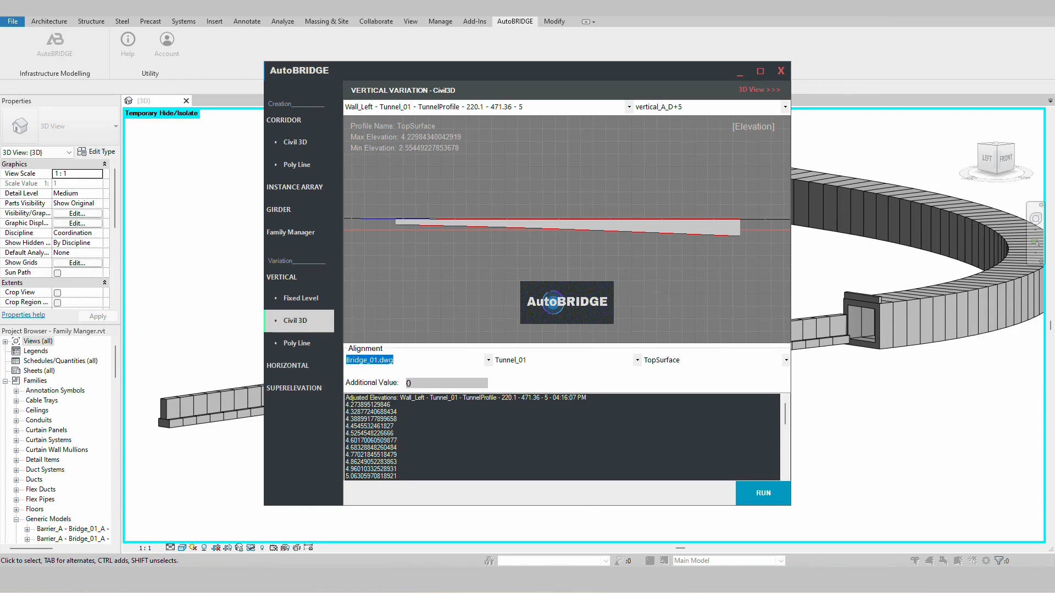Click the AutoBRIDGE tab in ribbon
Screen dimensions: 1055x593
pos(514,21)
